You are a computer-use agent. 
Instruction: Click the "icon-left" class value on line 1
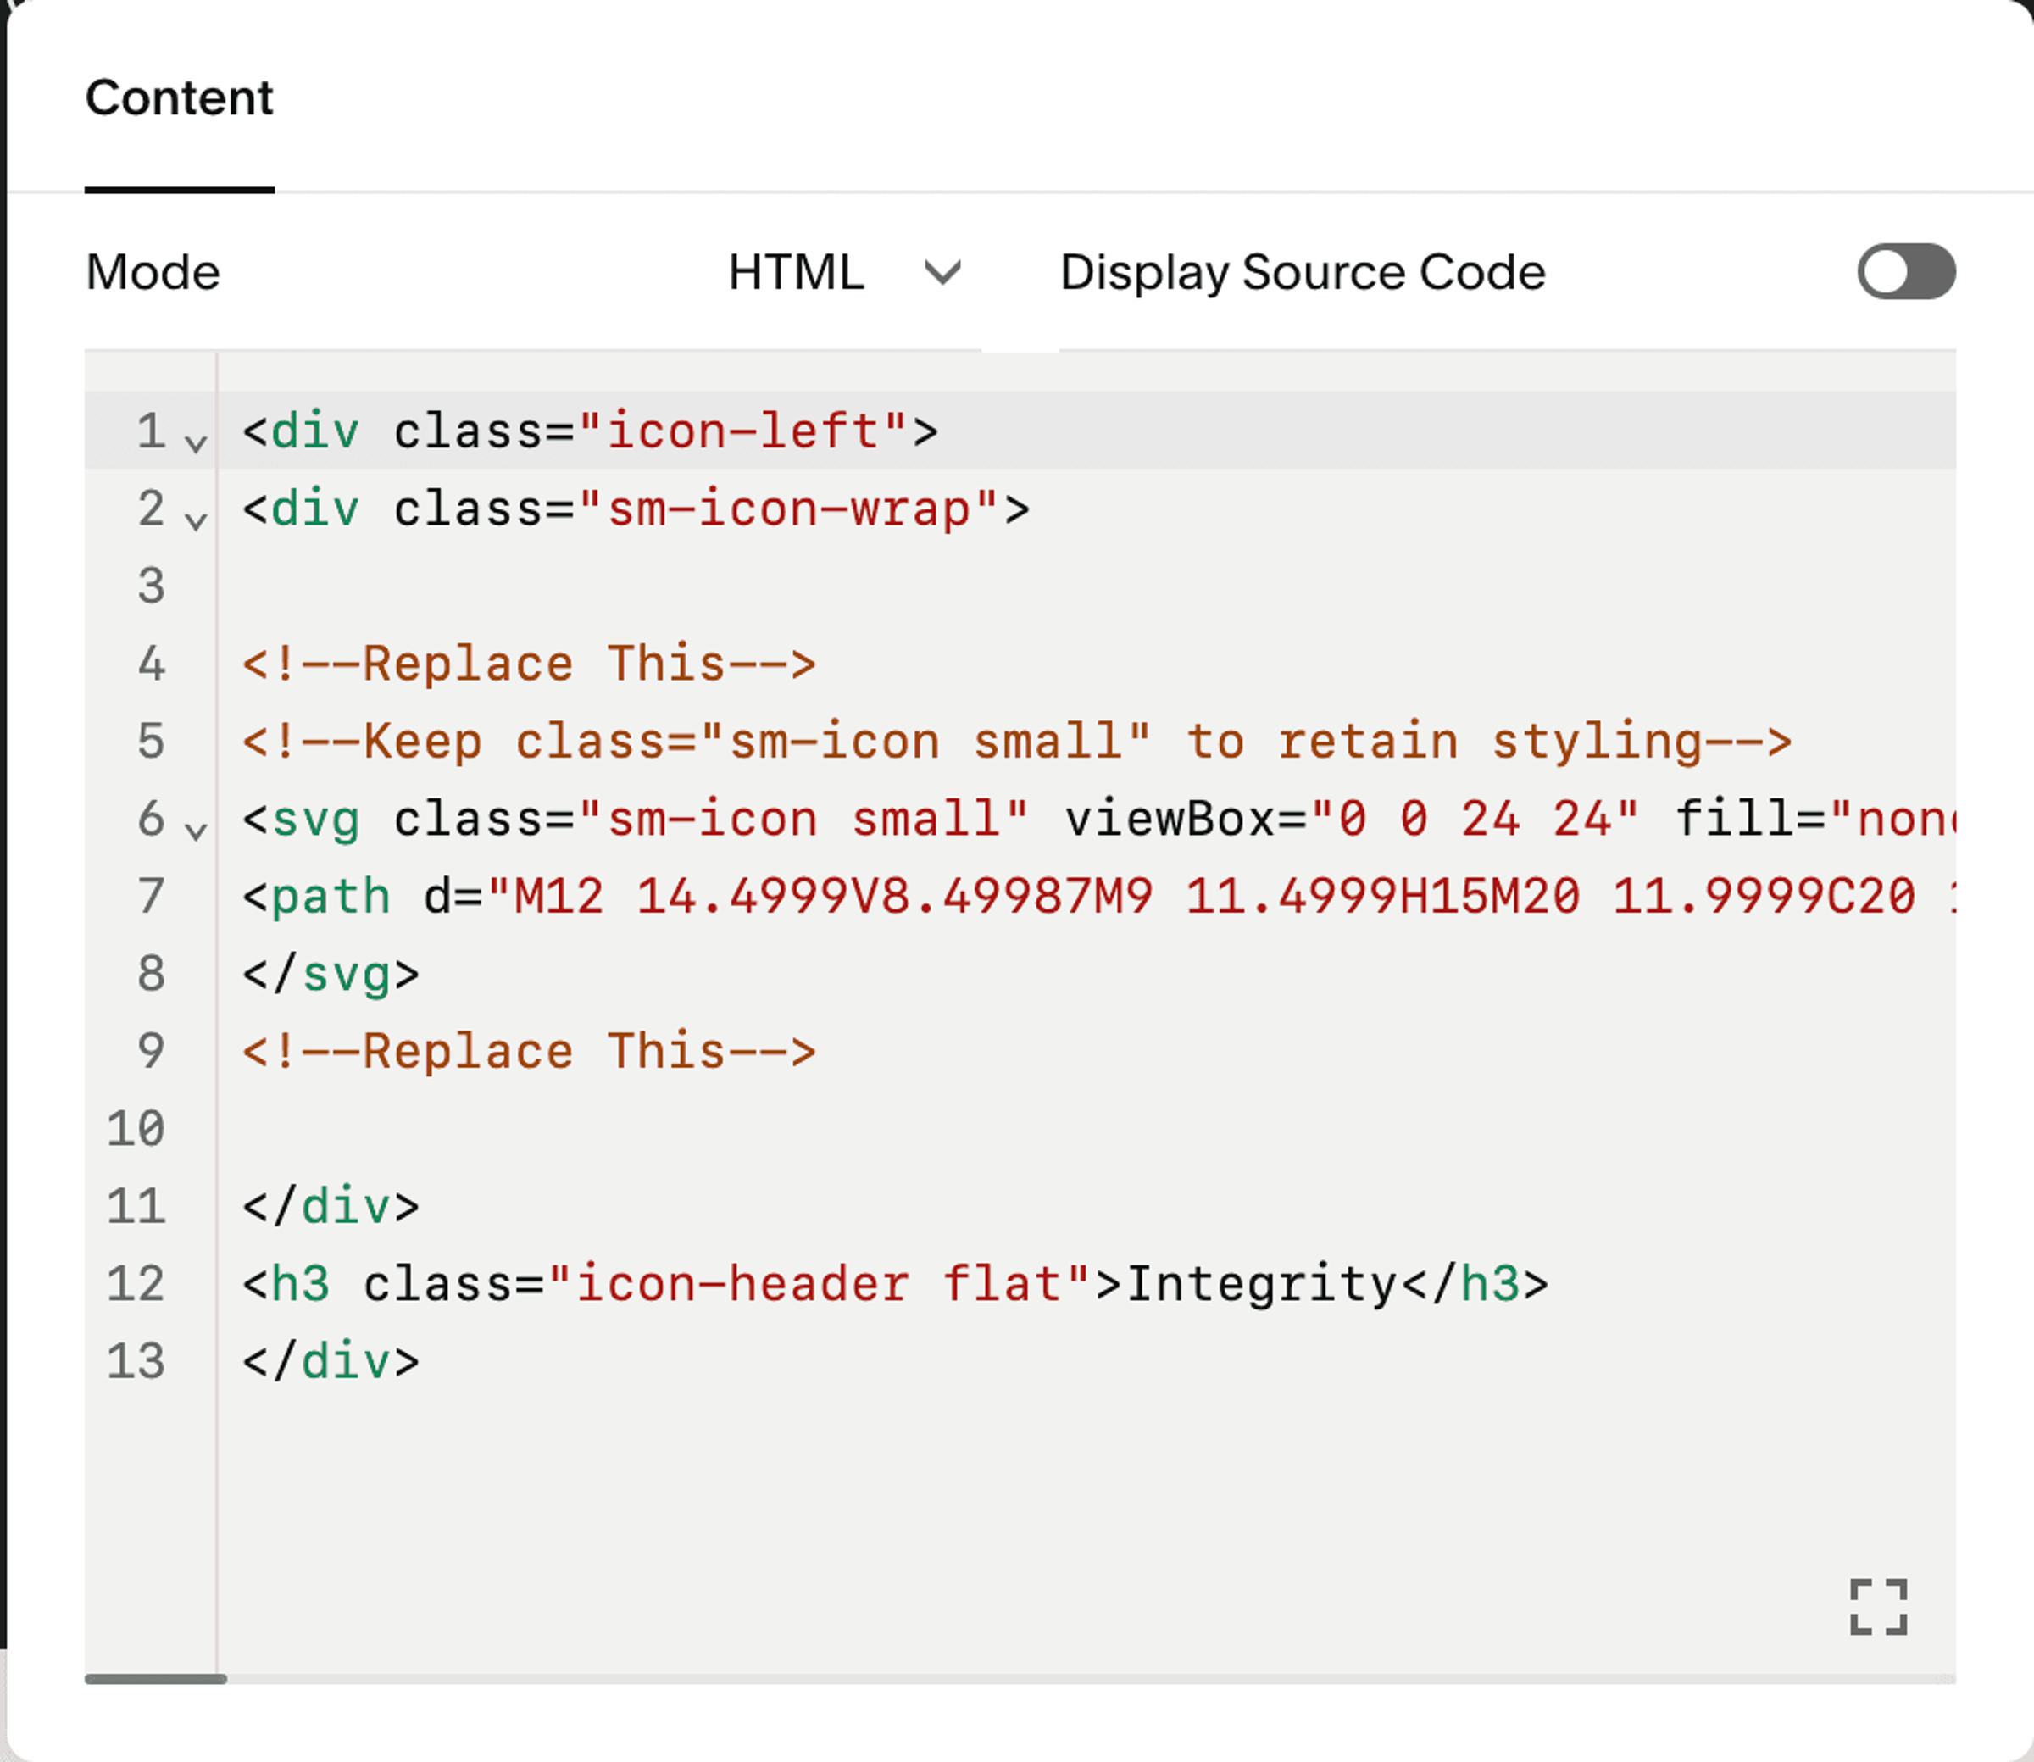tap(742, 431)
